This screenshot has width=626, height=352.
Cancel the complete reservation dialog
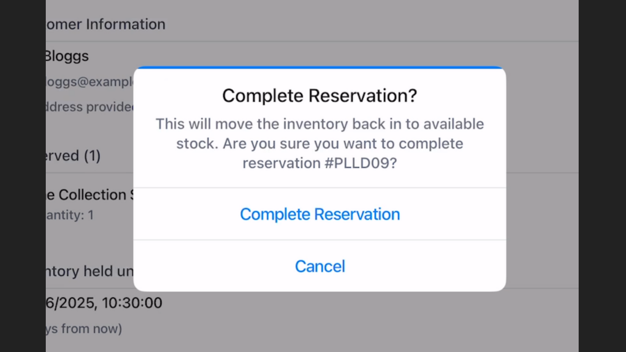(320, 266)
